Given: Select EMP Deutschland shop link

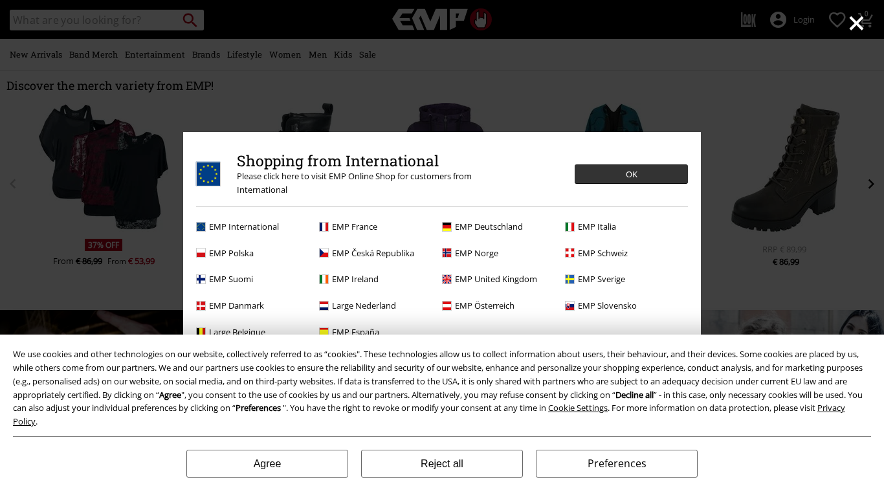Looking at the screenshot, I should tap(489, 226).
